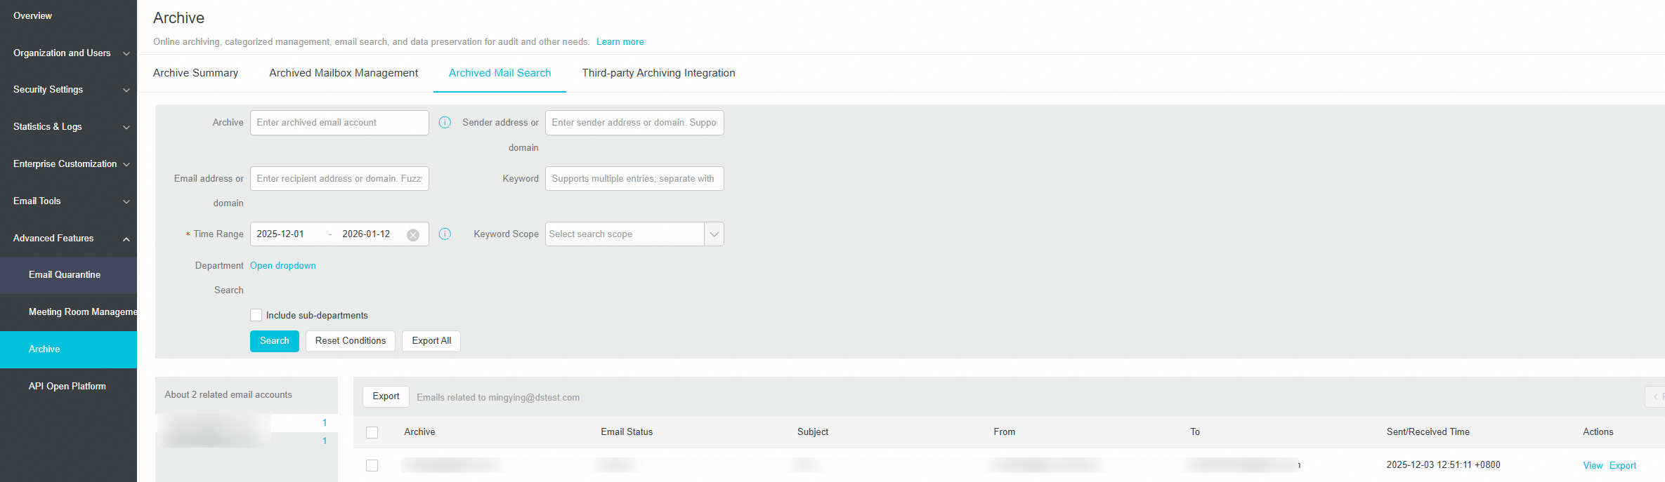Click the Search button
The width and height of the screenshot is (1665, 482).
pos(275,341)
